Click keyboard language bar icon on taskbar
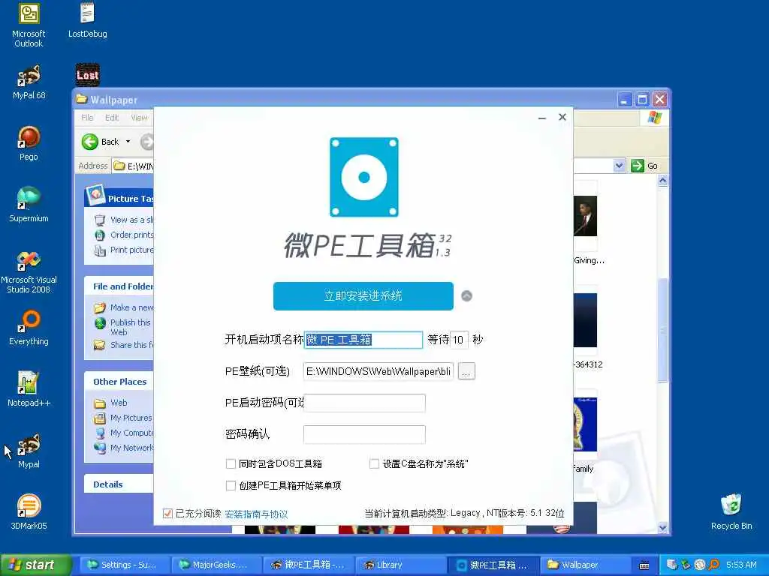Viewport: 769px width, 576px height. 644,565
